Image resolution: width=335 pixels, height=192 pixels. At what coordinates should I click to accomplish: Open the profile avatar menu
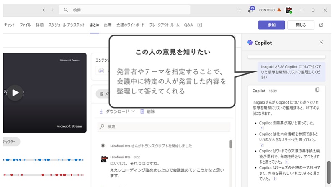coord(289,10)
